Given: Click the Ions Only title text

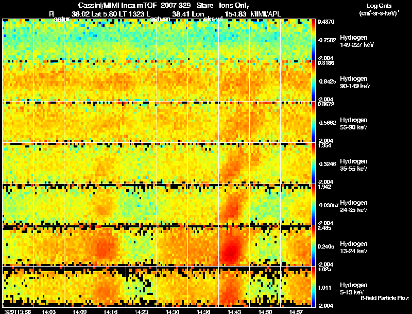Looking at the screenshot, I should (x=234, y=5).
